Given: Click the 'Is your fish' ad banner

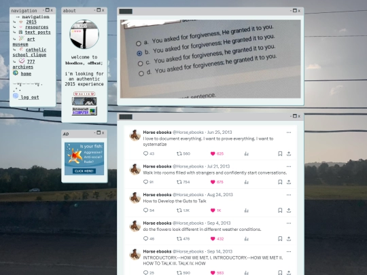Looking at the screenshot, I should 84,159.
